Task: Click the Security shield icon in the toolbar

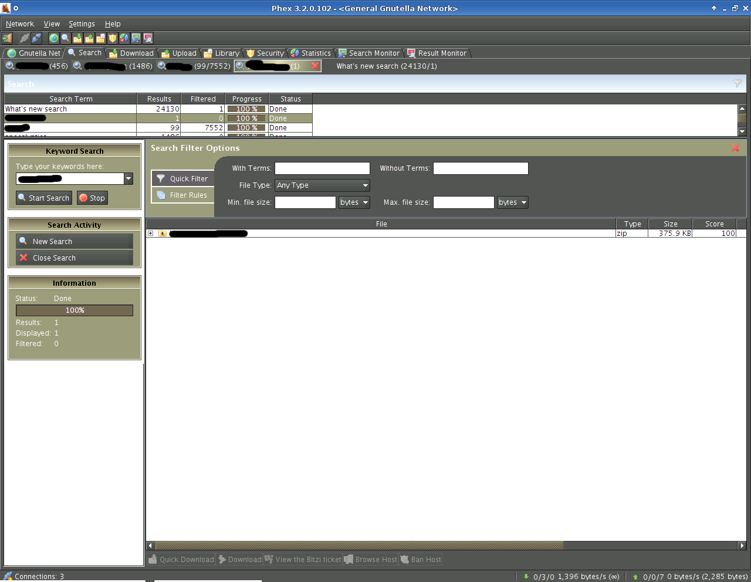Action: point(113,38)
